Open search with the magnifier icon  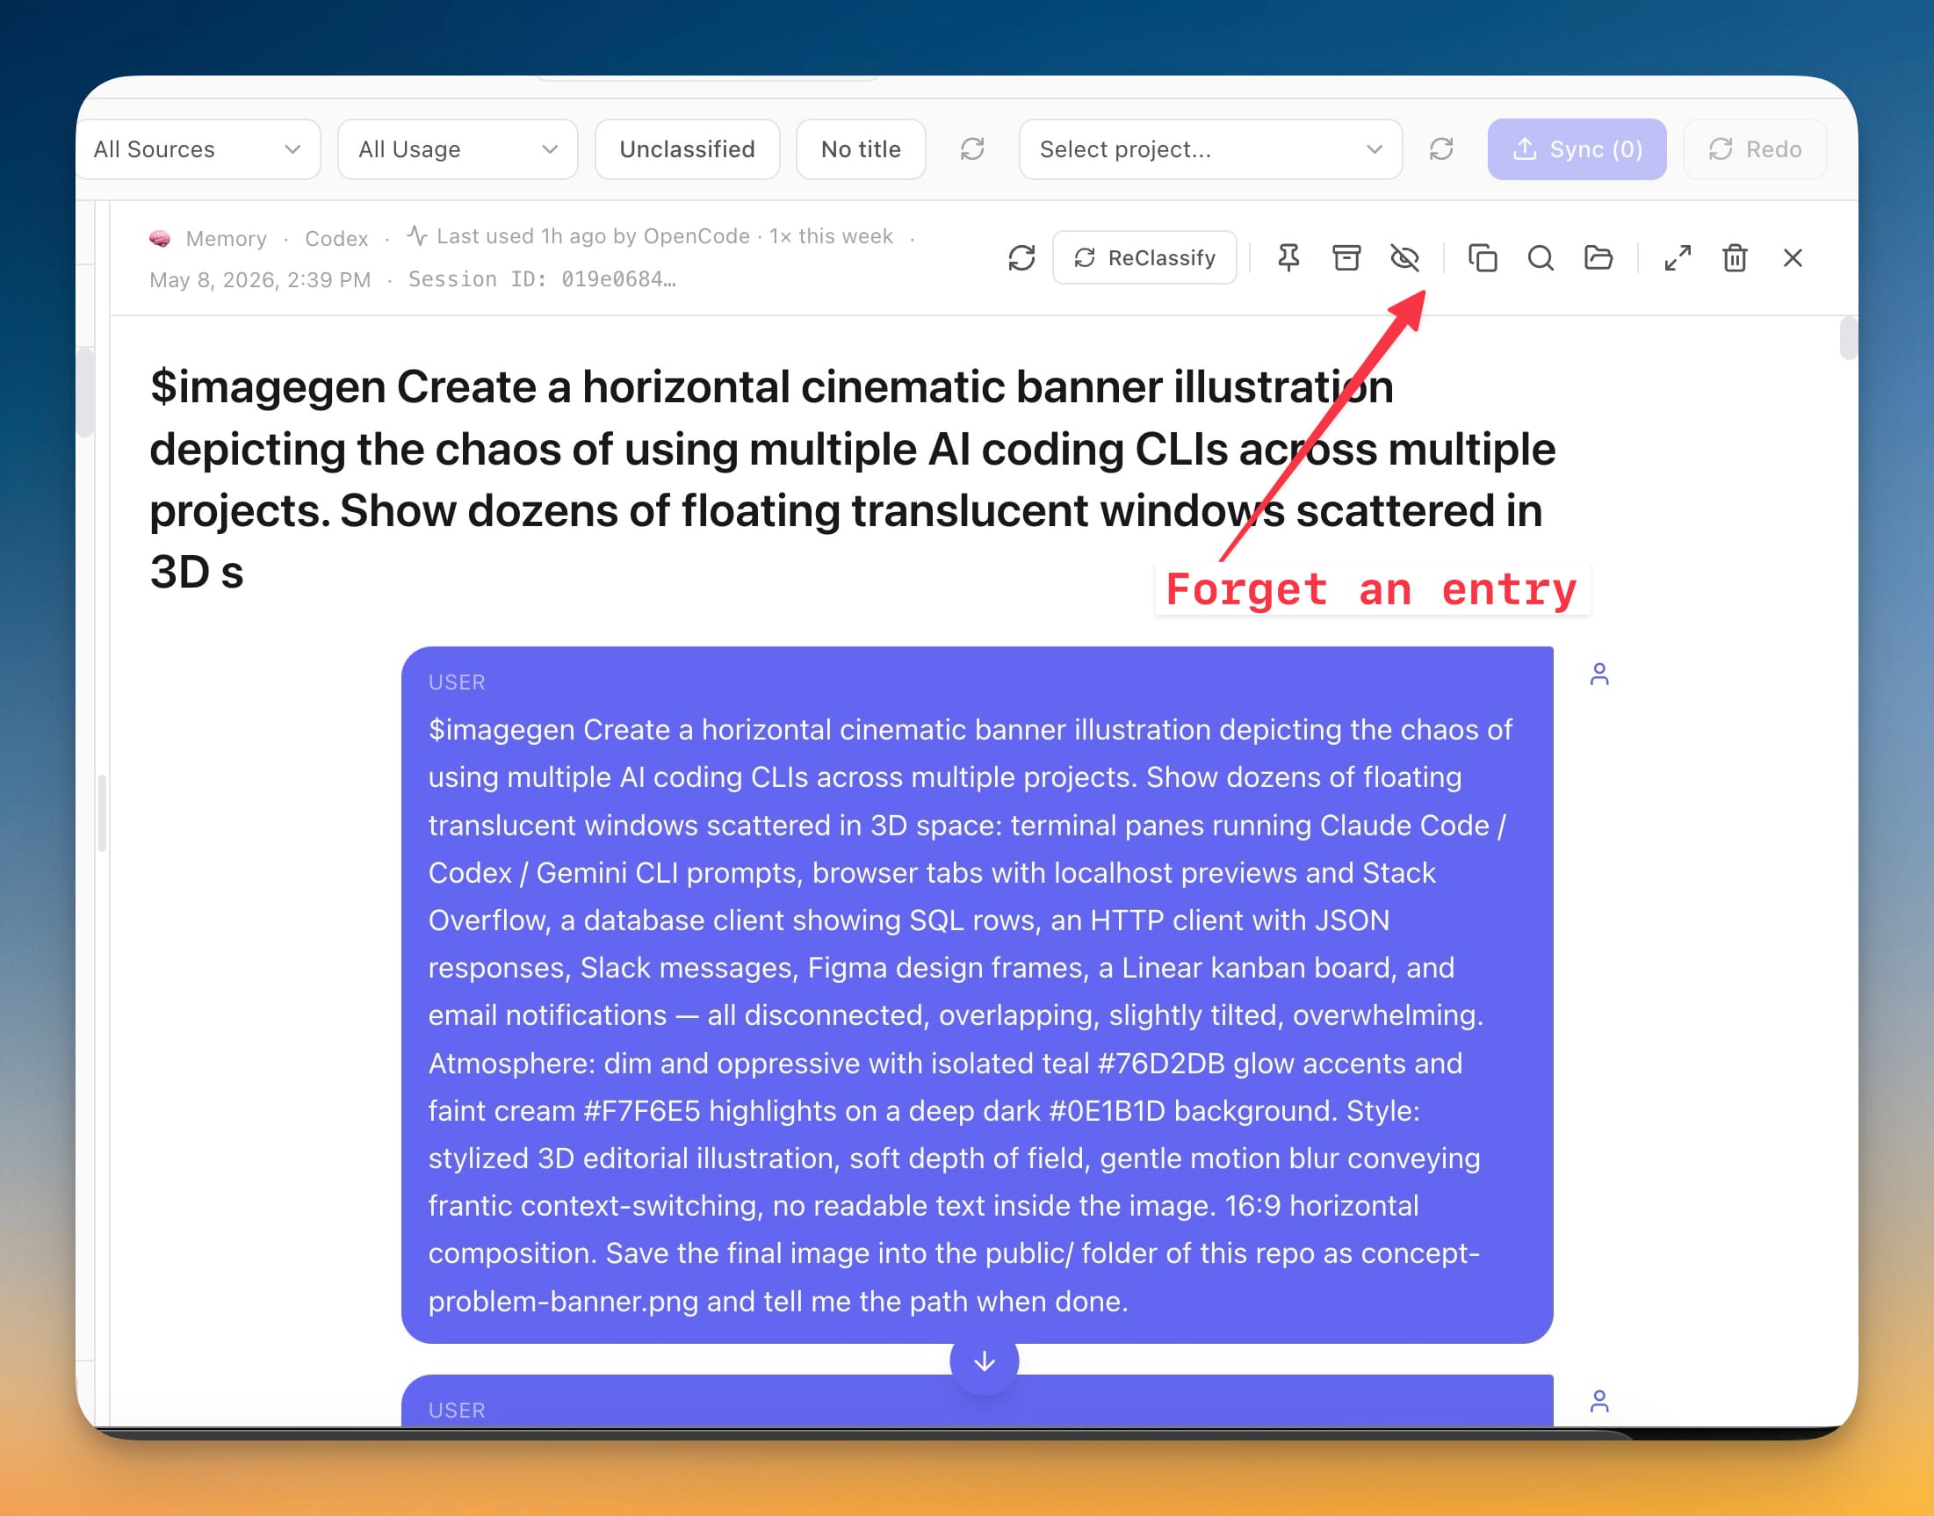(1540, 258)
